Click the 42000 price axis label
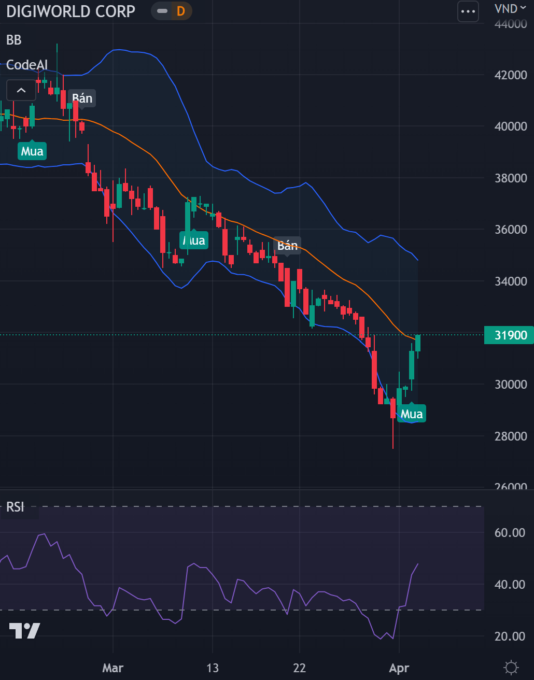Image resolution: width=534 pixels, height=680 pixels. point(511,75)
